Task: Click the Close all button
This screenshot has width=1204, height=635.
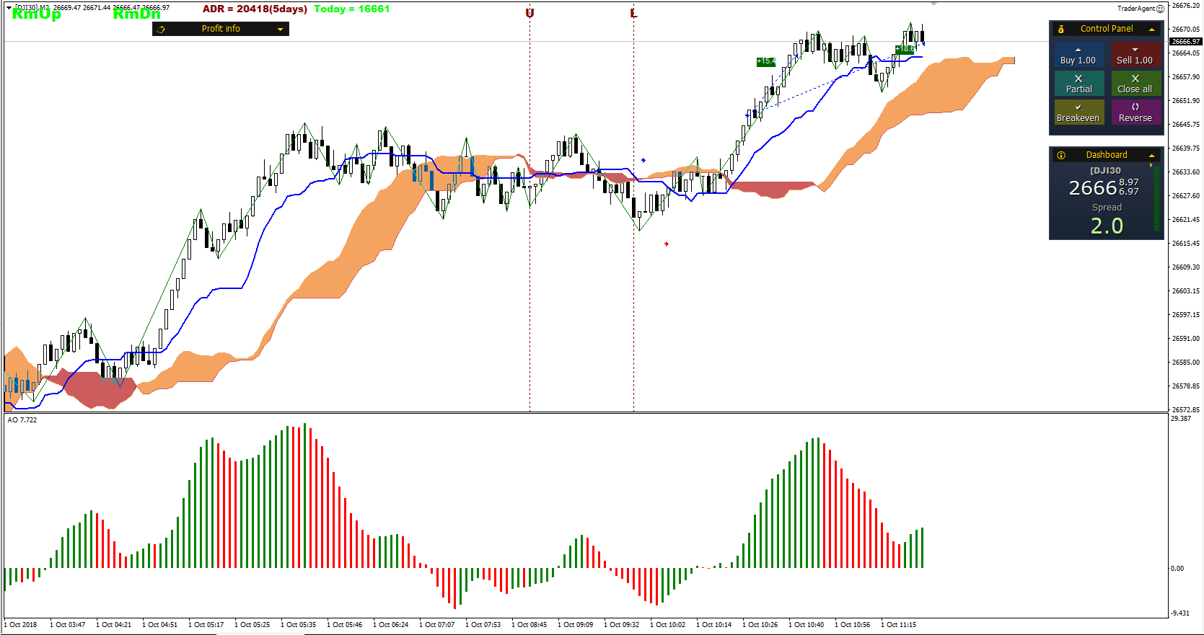Action: coord(1135,84)
